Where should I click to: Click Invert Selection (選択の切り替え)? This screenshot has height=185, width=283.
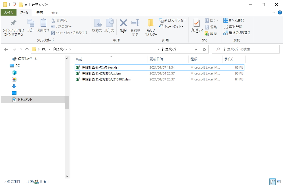(237, 33)
